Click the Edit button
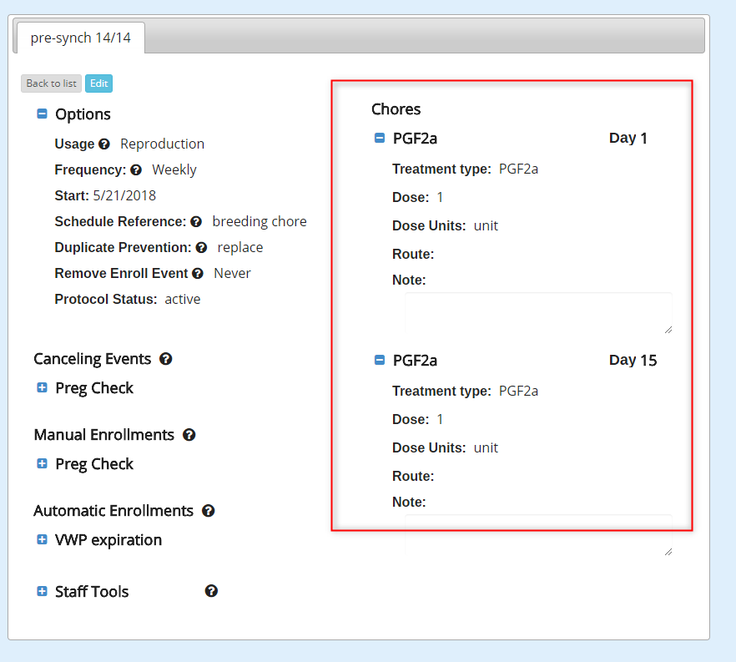Image resolution: width=736 pixels, height=662 pixels. point(98,83)
